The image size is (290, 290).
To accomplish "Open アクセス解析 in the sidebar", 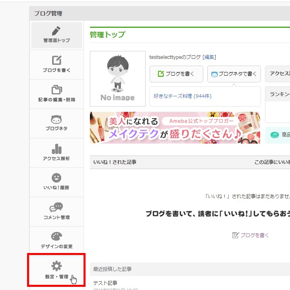I will [x=56, y=153].
